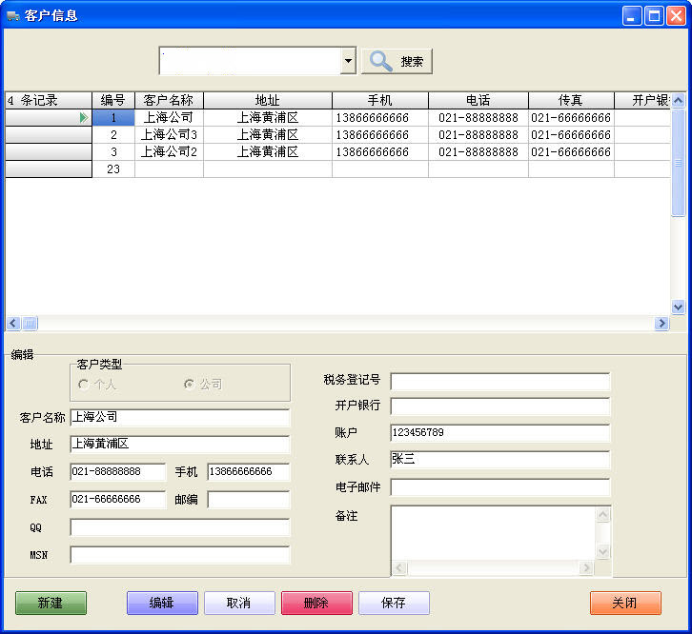This screenshot has height=634, width=692.
Task: Click the red 删除 button
Action: (316, 603)
